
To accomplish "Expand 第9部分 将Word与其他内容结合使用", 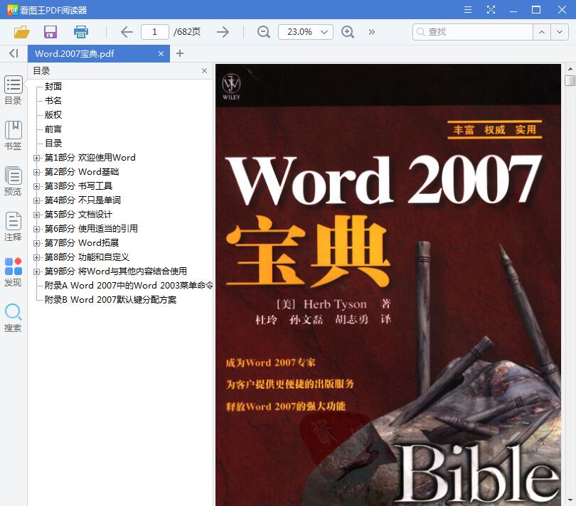I will pos(36,271).
